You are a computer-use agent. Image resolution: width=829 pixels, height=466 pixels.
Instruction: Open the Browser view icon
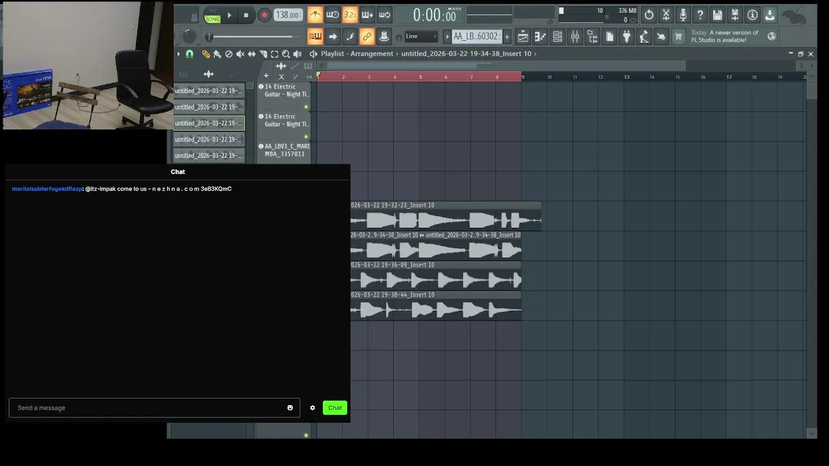pos(592,36)
